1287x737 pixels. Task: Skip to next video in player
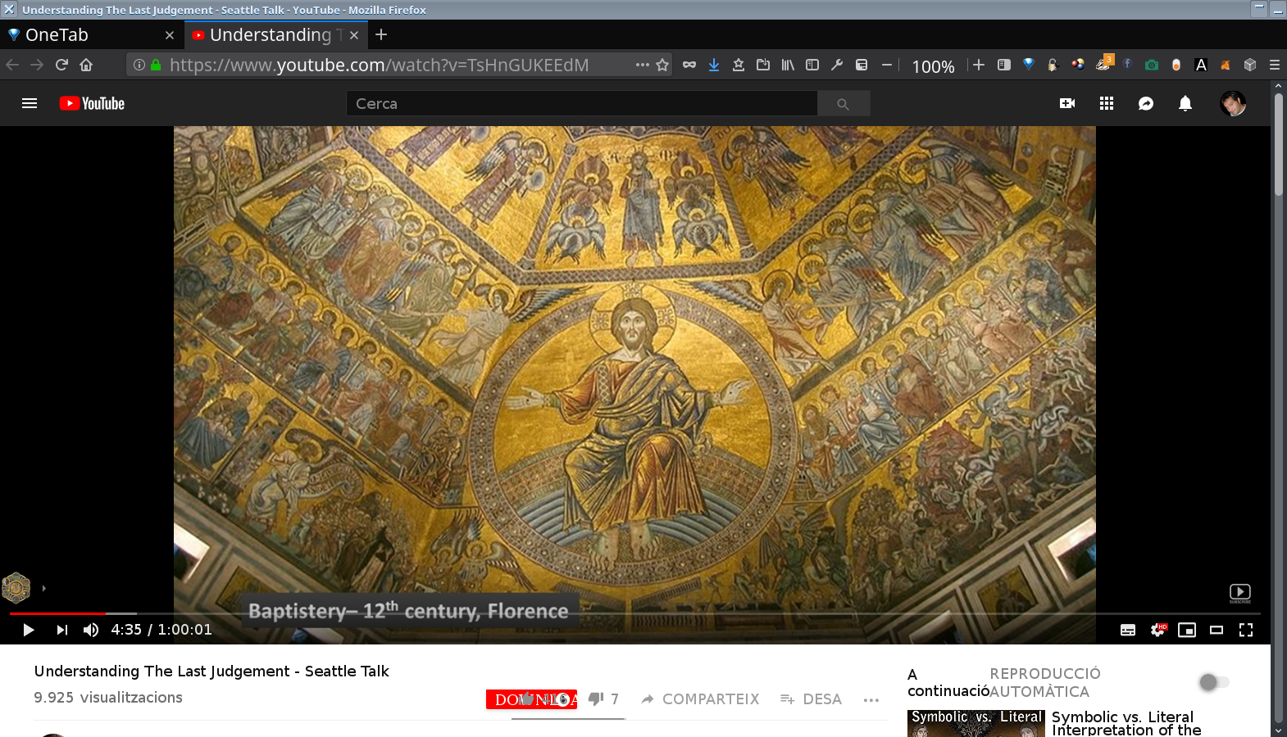pos(62,630)
